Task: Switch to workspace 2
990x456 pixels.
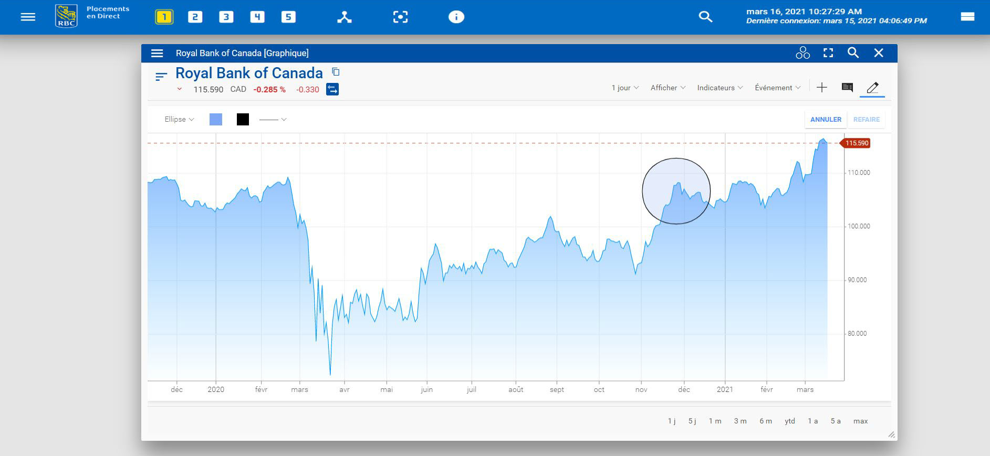Action: click(x=195, y=17)
